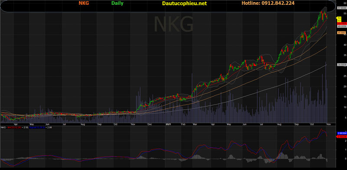The width and height of the screenshot is (347, 170).
Task: Click the Hotline: 0912.842.224 text
Action: click(x=268, y=3)
